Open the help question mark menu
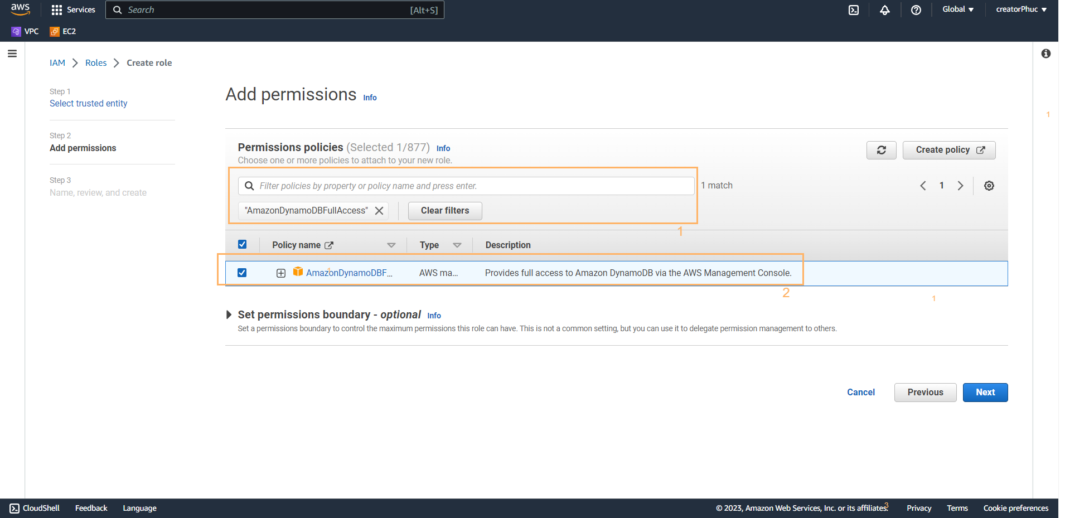Image resolution: width=1065 pixels, height=518 pixels. tap(916, 10)
